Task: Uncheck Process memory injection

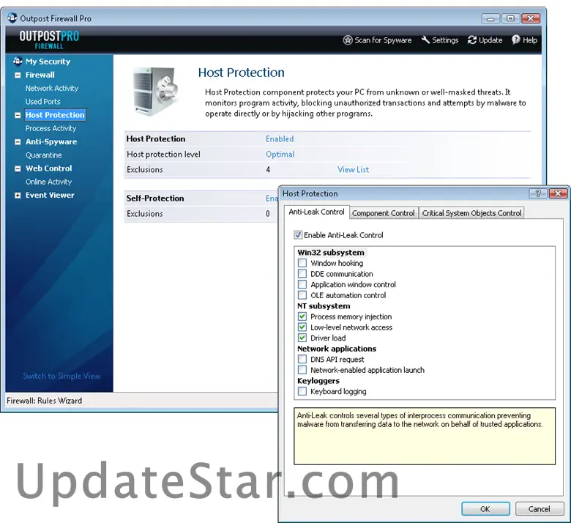Action: 302,316
